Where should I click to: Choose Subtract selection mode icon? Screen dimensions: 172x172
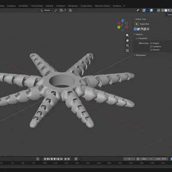tap(141, 29)
